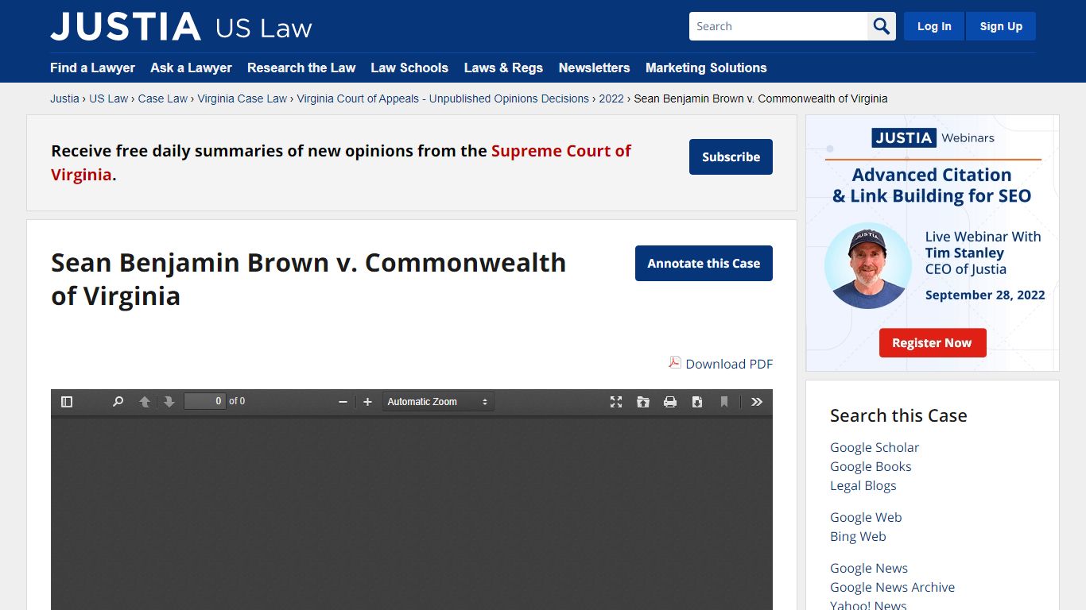Open Find a Lawyer menu
The height and width of the screenshot is (610, 1086).
92,68
